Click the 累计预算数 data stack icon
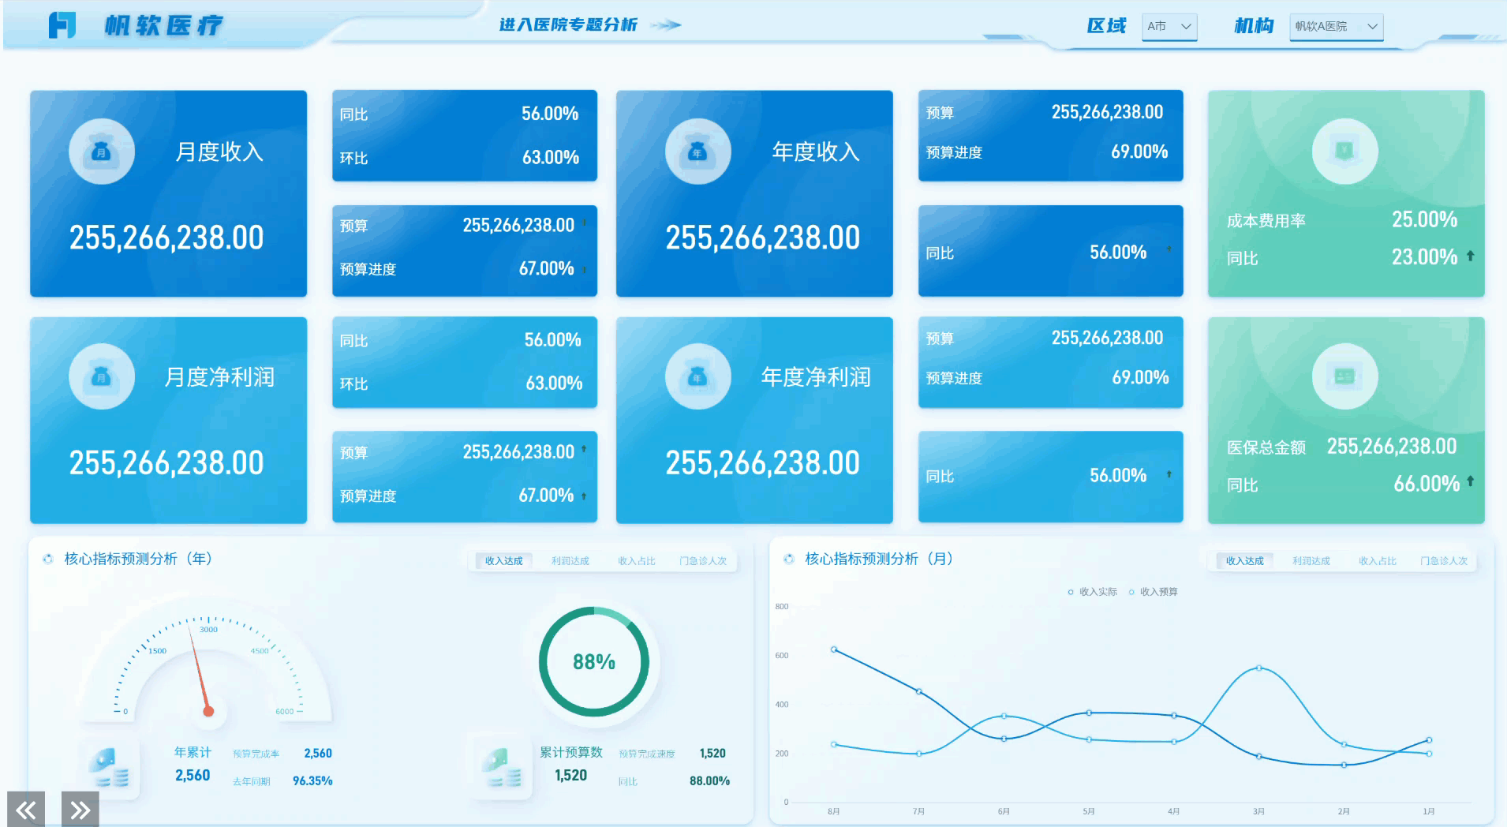This screenshot has height=827, width=1507. click(x=503, y=767)
